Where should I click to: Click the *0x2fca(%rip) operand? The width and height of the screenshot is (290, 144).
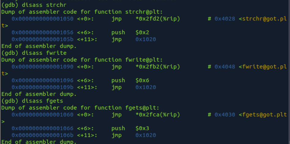[158, 115]
